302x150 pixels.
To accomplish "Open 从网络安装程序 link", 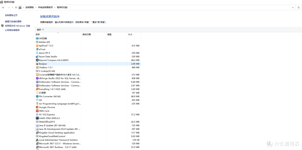I will 12,30.
